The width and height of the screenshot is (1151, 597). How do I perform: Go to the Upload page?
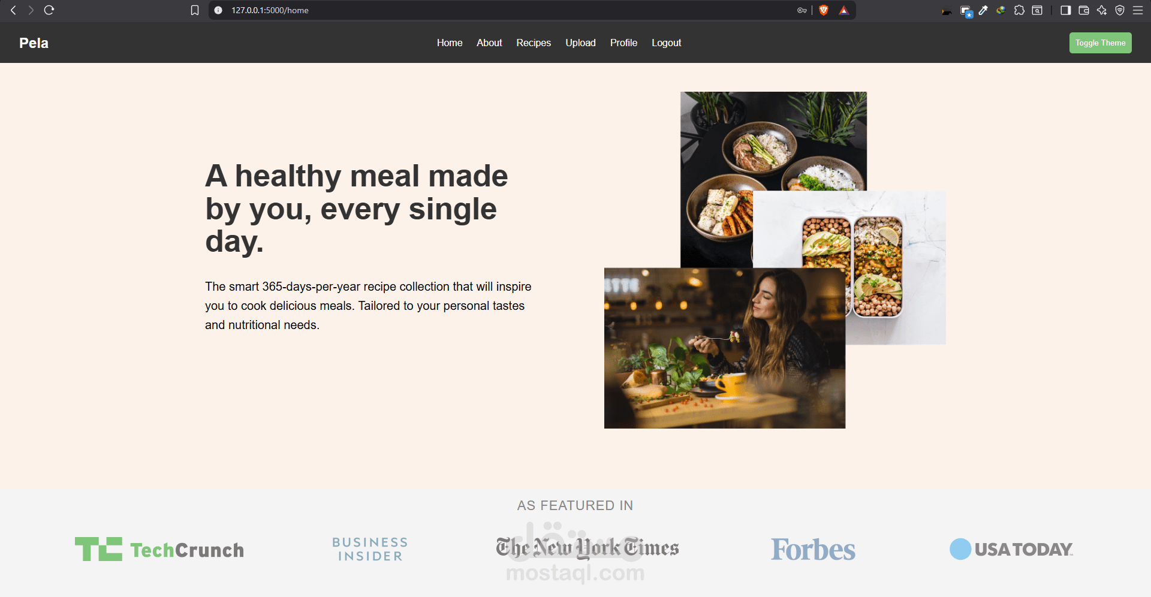(580, 43)
